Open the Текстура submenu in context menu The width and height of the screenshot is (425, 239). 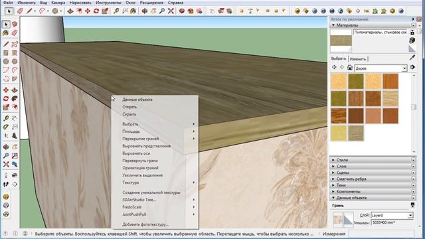pos(155,183)
